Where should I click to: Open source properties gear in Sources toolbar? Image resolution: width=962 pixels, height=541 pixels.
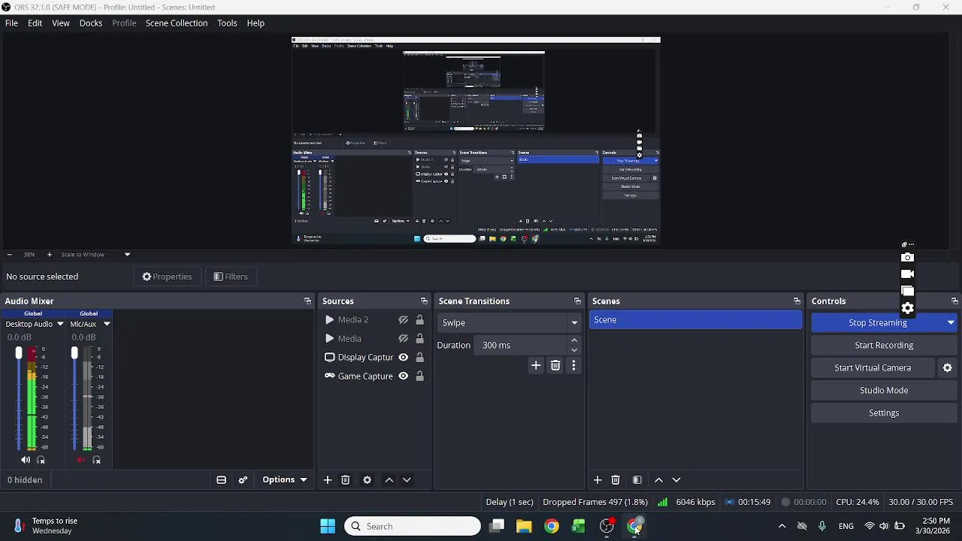(367, 480)
